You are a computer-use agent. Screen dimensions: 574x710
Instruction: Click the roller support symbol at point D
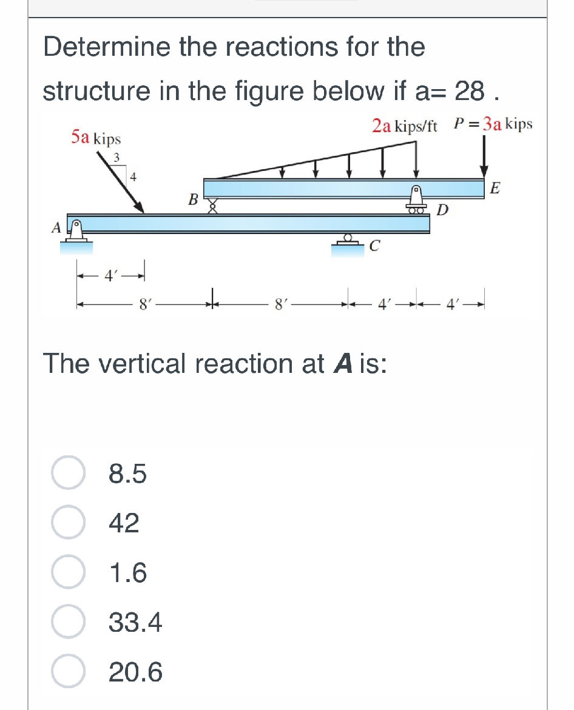pyautogui.click(x=416, y=200)
